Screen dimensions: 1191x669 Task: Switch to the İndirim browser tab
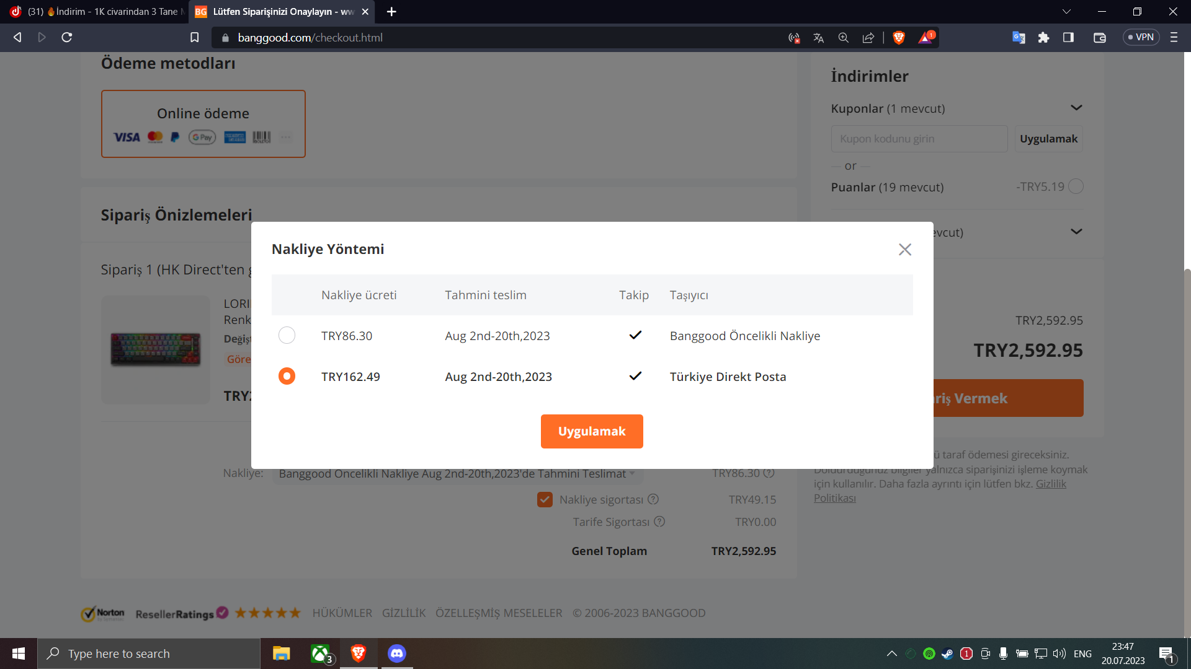(99, 12)
